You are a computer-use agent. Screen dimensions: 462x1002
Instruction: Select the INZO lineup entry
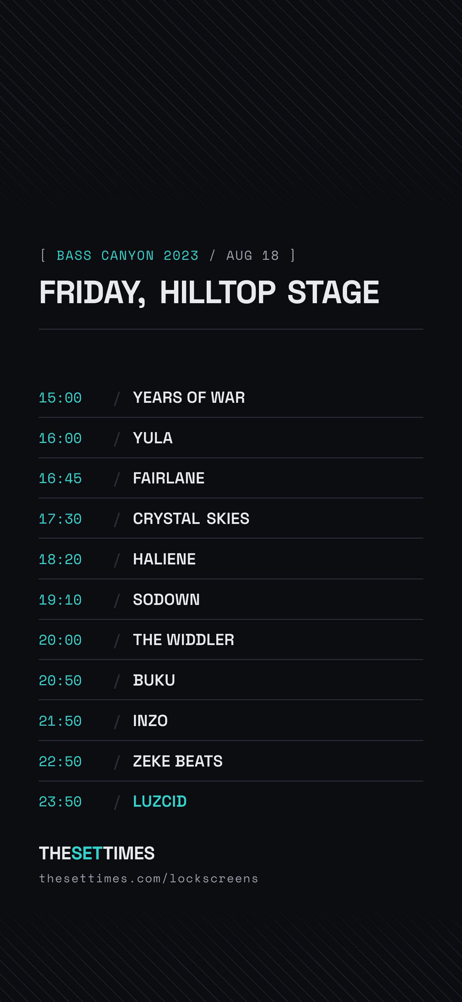[x=231, y=721]
